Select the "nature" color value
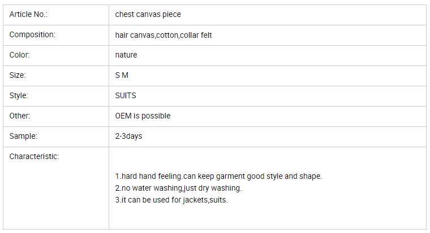This screenshot has width=430, height=233. [x=126, y=55]
